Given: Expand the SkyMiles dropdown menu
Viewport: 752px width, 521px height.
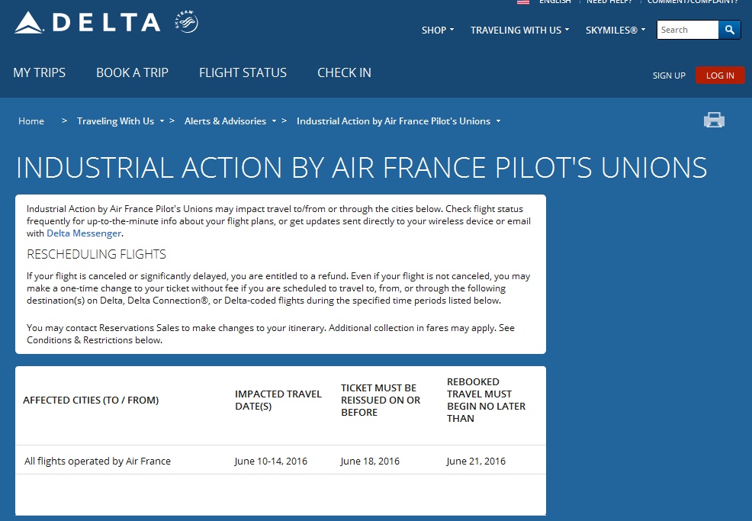Looking at the screenshot, I should click(615, 31).
